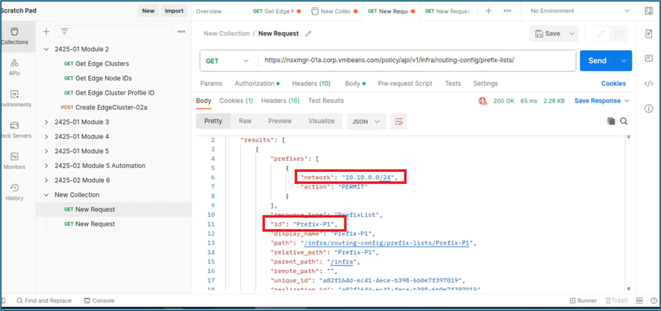The image size is (661, 311).
Task: Click the copy response icon
Action: (611, 121)
